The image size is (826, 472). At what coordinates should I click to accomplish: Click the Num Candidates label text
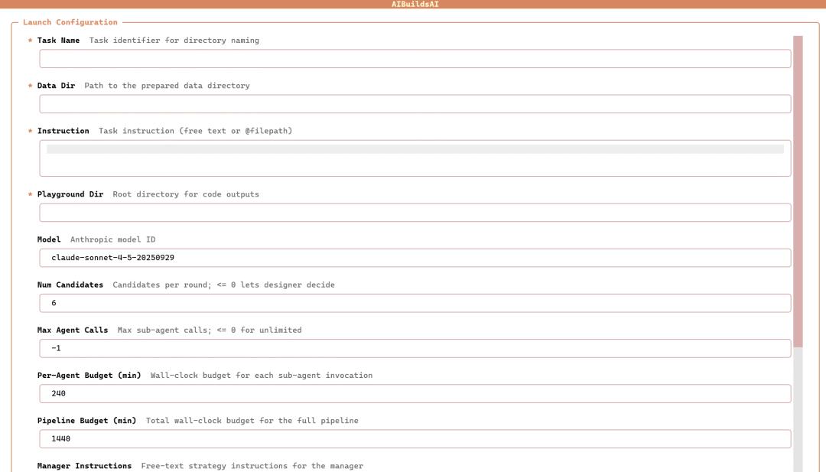[x=70, y=285]
